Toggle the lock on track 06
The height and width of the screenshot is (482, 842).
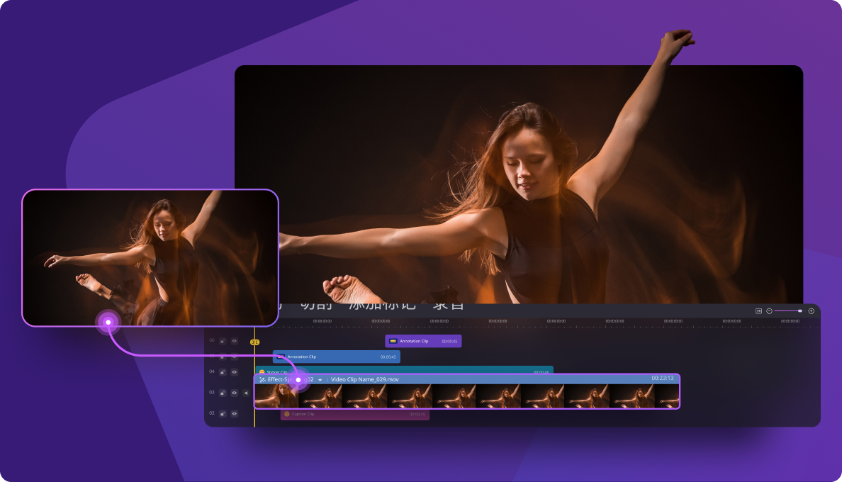click(x=223, y=342)
